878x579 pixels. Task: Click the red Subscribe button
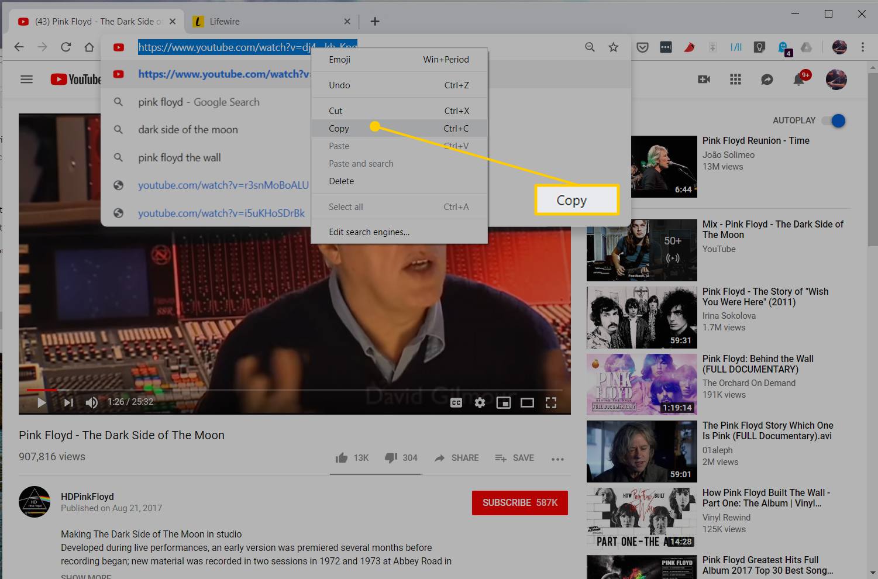pos(519,503)
